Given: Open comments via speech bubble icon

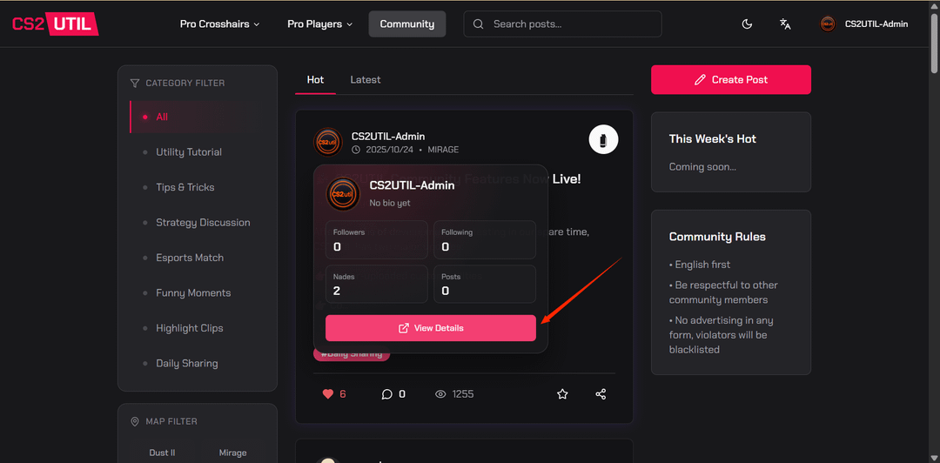Looking at the screenshot, I should click(x=387, y=394).
